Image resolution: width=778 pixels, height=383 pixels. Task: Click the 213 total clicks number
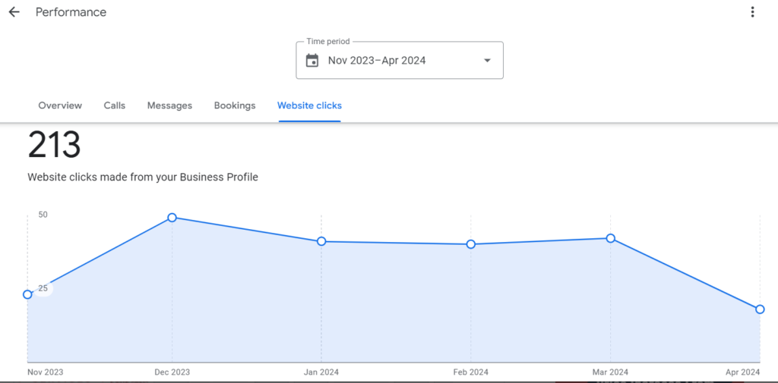point(54,146)
